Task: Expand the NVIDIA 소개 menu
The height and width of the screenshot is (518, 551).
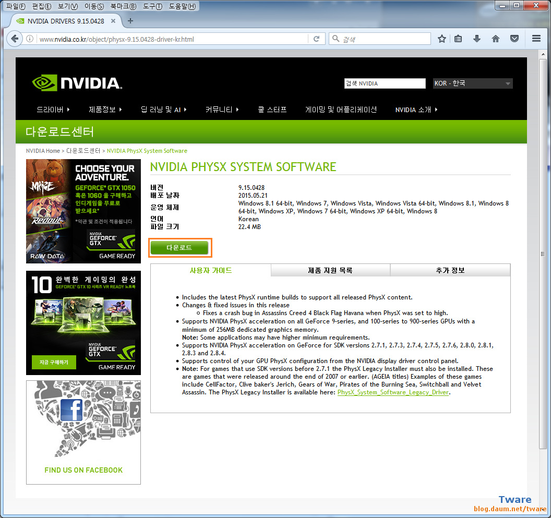Action: pos(416,110)
